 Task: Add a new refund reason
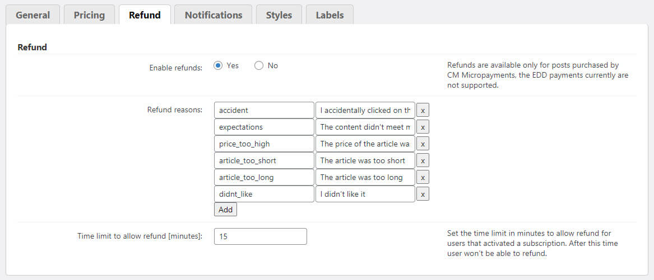click(225, 210)
